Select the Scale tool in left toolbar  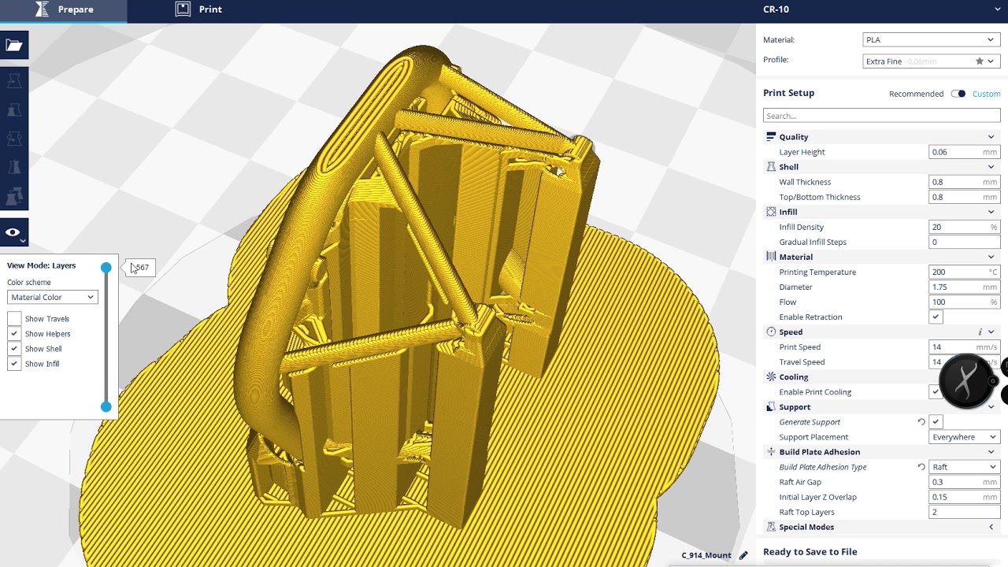point(14,109)
